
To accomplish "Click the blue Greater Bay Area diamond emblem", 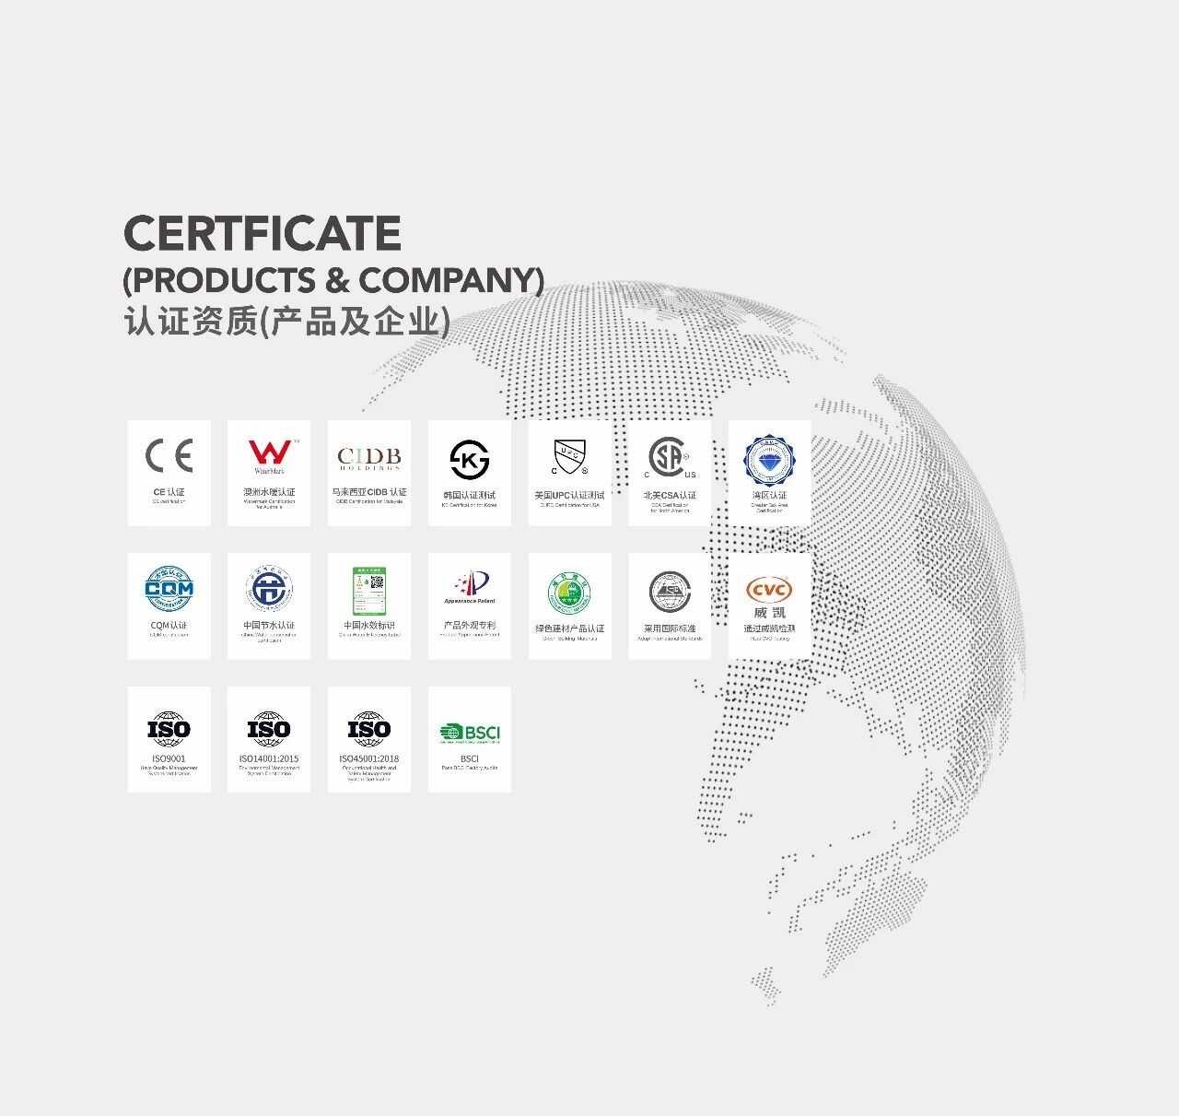I will point(769,460).
